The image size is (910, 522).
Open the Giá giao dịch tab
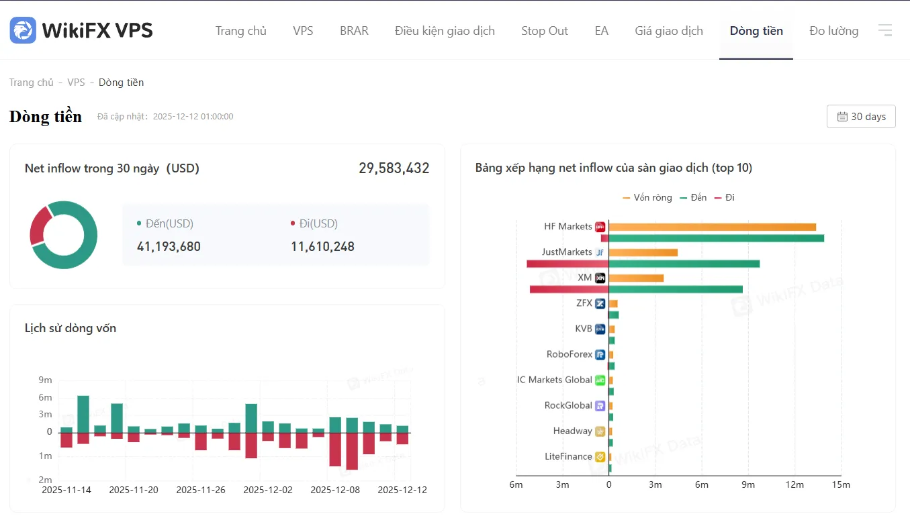click(669, 31)
